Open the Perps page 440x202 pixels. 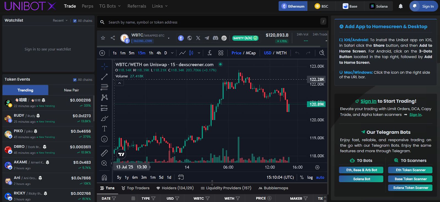click(x=87, y=6)
